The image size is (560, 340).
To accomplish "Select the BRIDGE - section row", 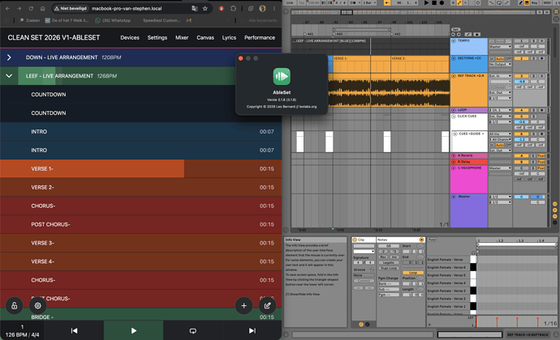I will pos(140,315).
